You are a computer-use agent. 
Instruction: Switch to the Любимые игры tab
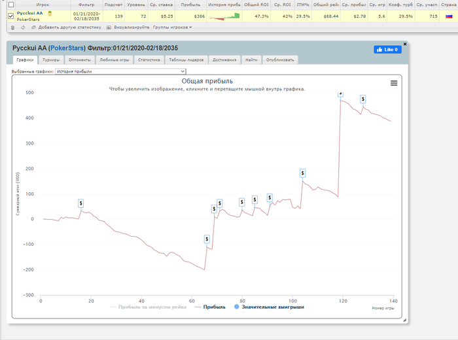114,60
